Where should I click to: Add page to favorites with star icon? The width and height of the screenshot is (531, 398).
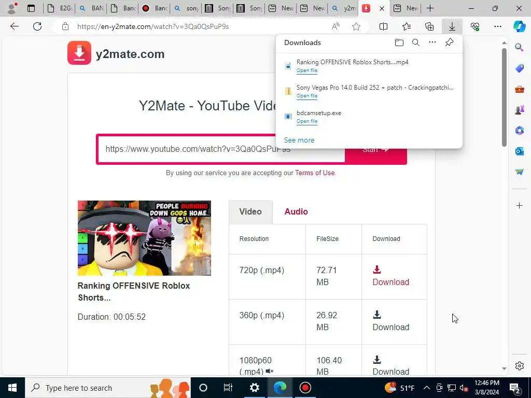[x=356, y=26]
